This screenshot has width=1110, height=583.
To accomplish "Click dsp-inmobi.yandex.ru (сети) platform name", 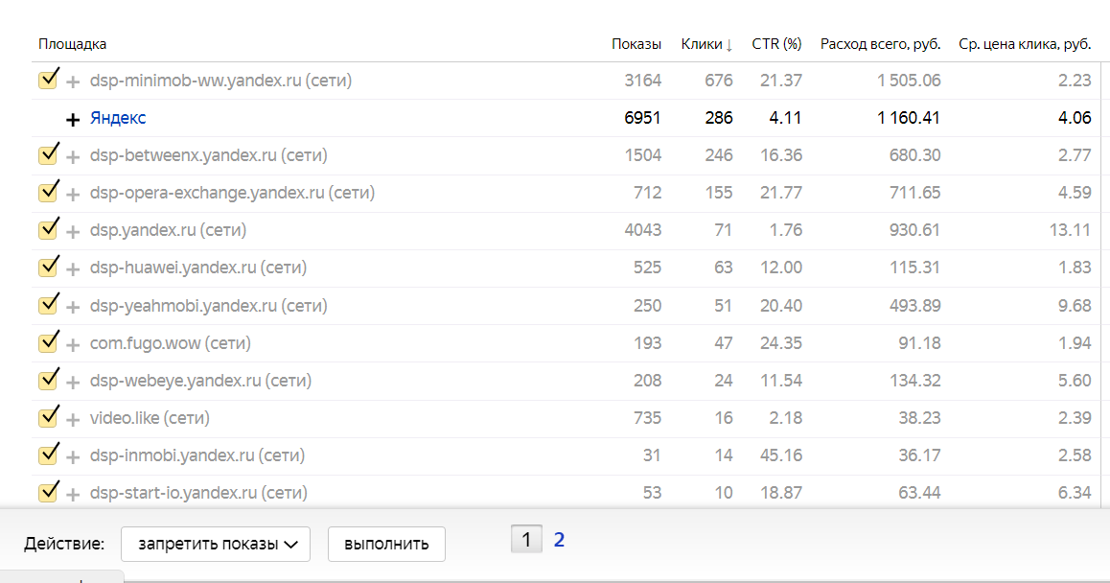I will (197, 455).
